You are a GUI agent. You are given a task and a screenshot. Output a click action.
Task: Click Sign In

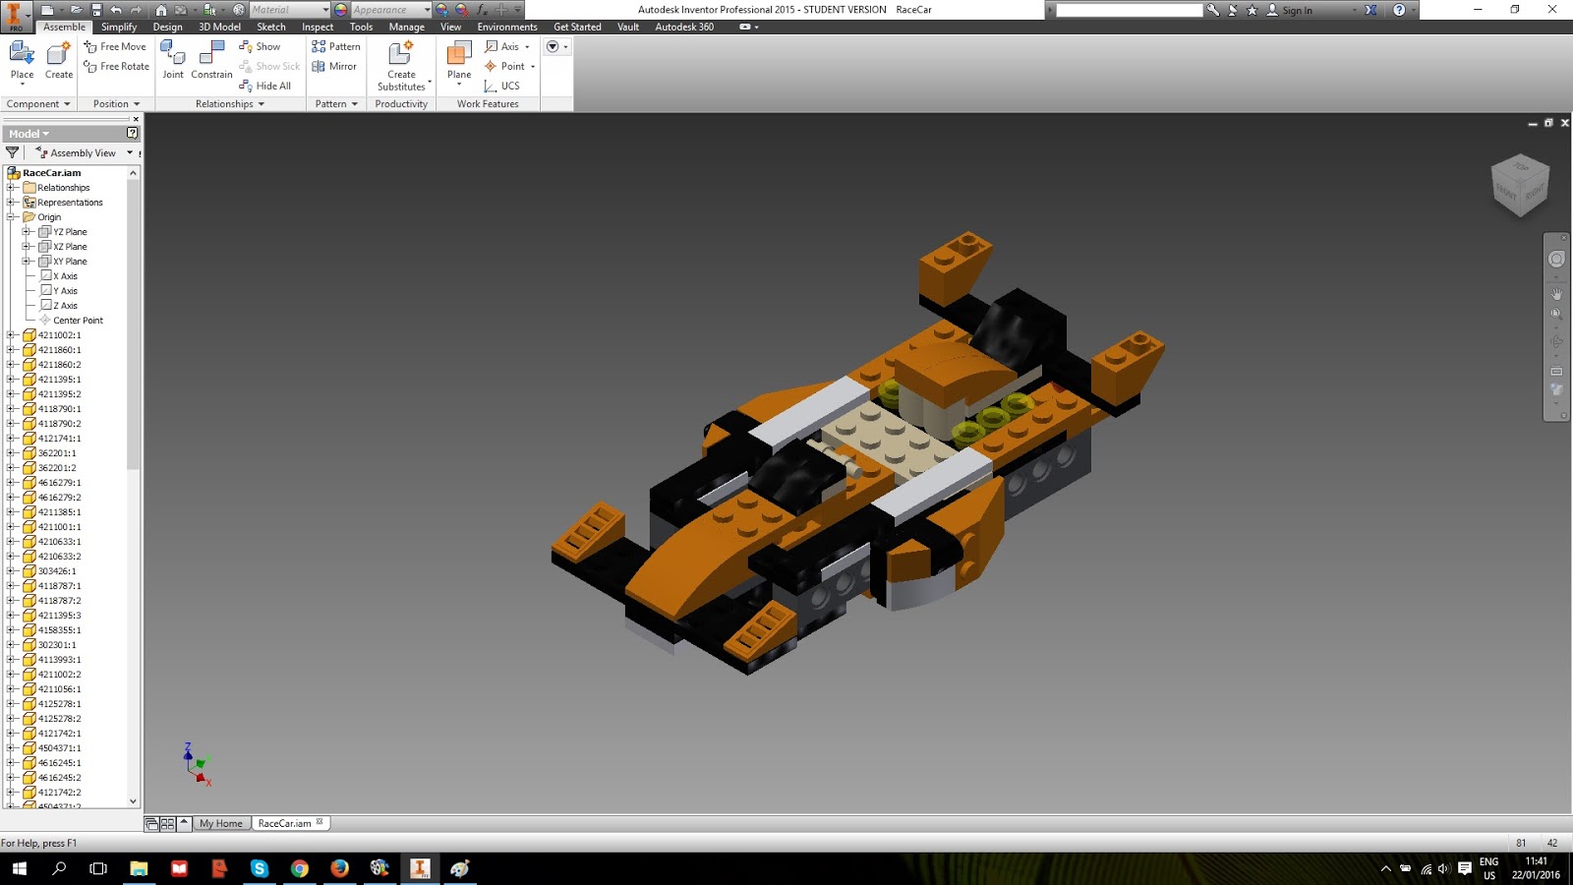click(x=1297, y=10)
